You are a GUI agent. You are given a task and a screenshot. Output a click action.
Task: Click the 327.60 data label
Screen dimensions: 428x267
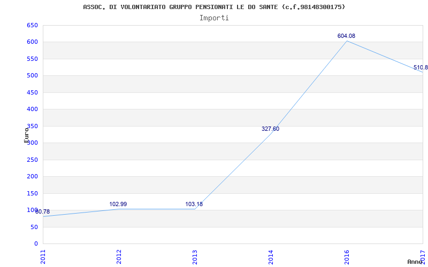(270, 129)
